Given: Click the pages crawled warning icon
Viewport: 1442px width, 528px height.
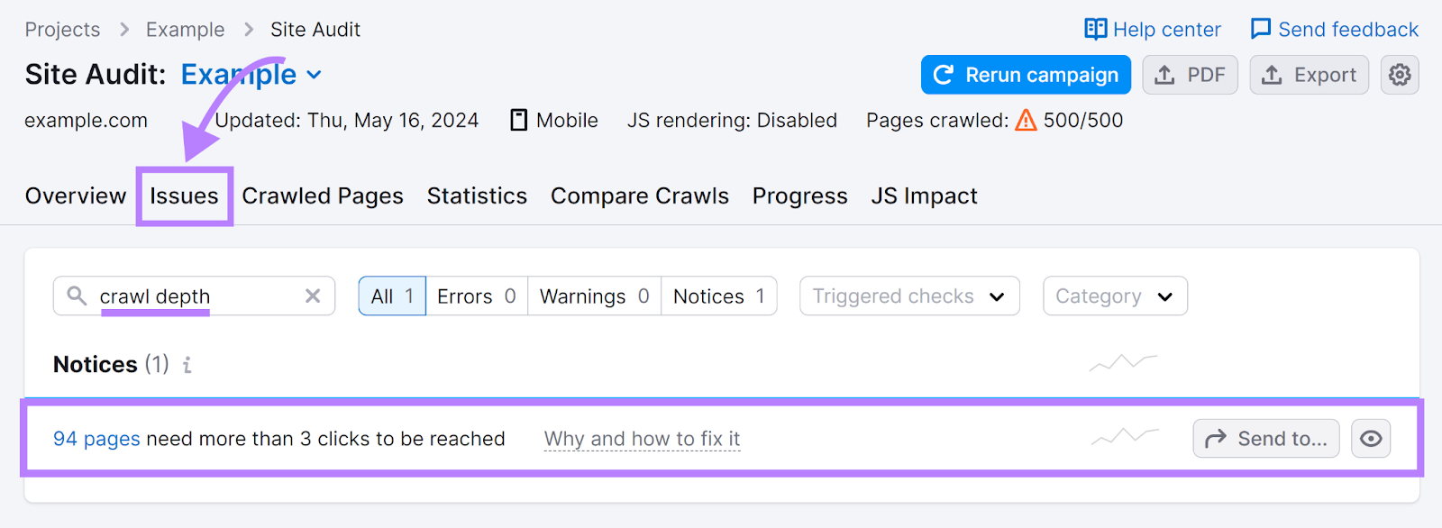Looking at the screenshot, I should [1026, 120].
